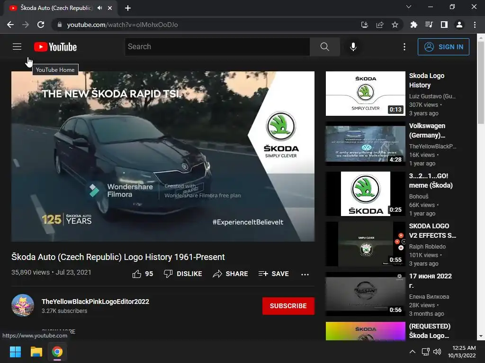Screen dimensions: 485x363
Task: Click the browser forward arrow
Action: (26, 25)
